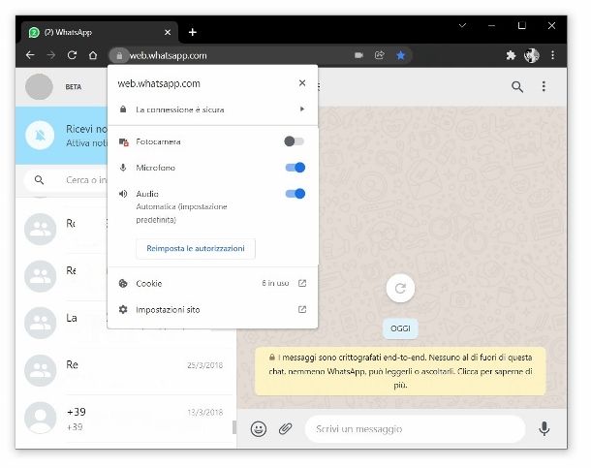The image size is (591, 468).
Task: Record a voice message with microphone
Action: point(544,429)
